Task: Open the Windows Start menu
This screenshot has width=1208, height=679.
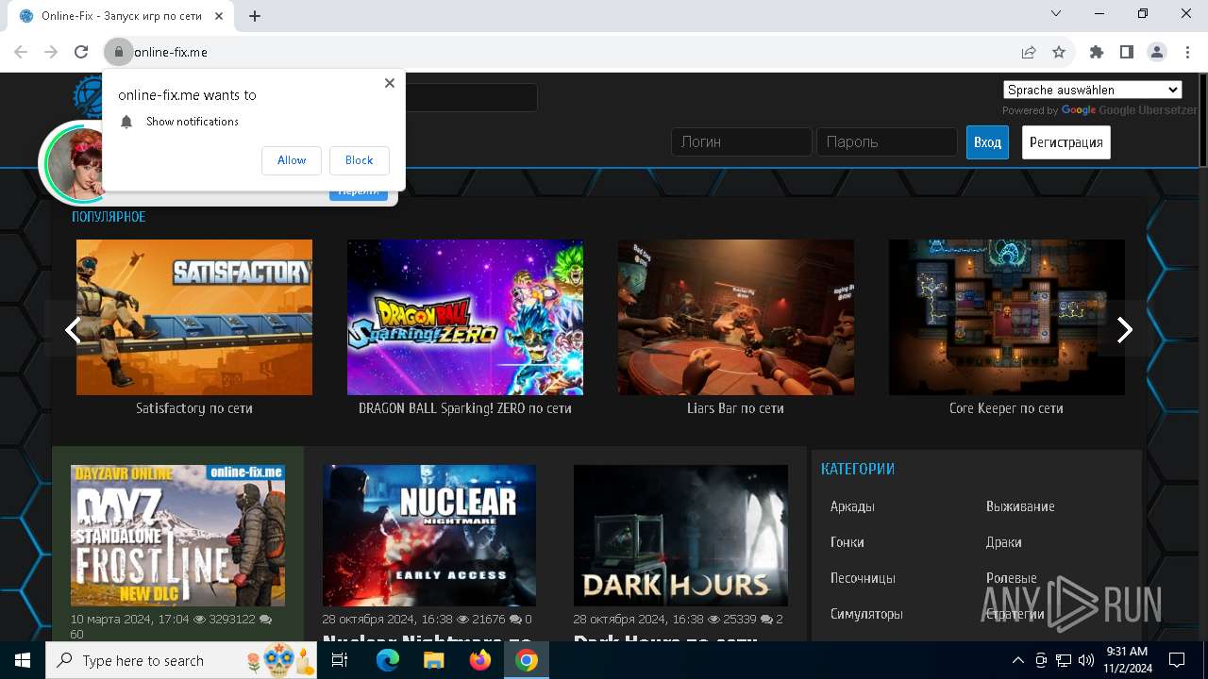Action: (23, 660)
